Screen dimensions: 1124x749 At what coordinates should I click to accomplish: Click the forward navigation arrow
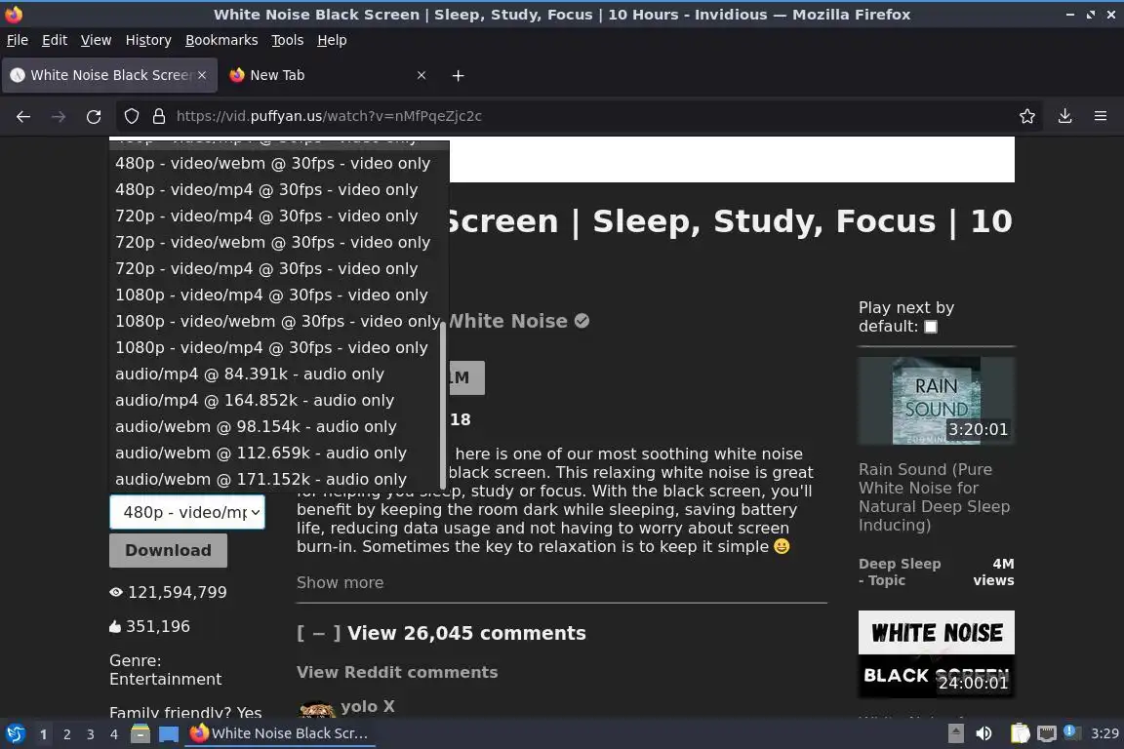pyautogui.click(x=59, y=116)
